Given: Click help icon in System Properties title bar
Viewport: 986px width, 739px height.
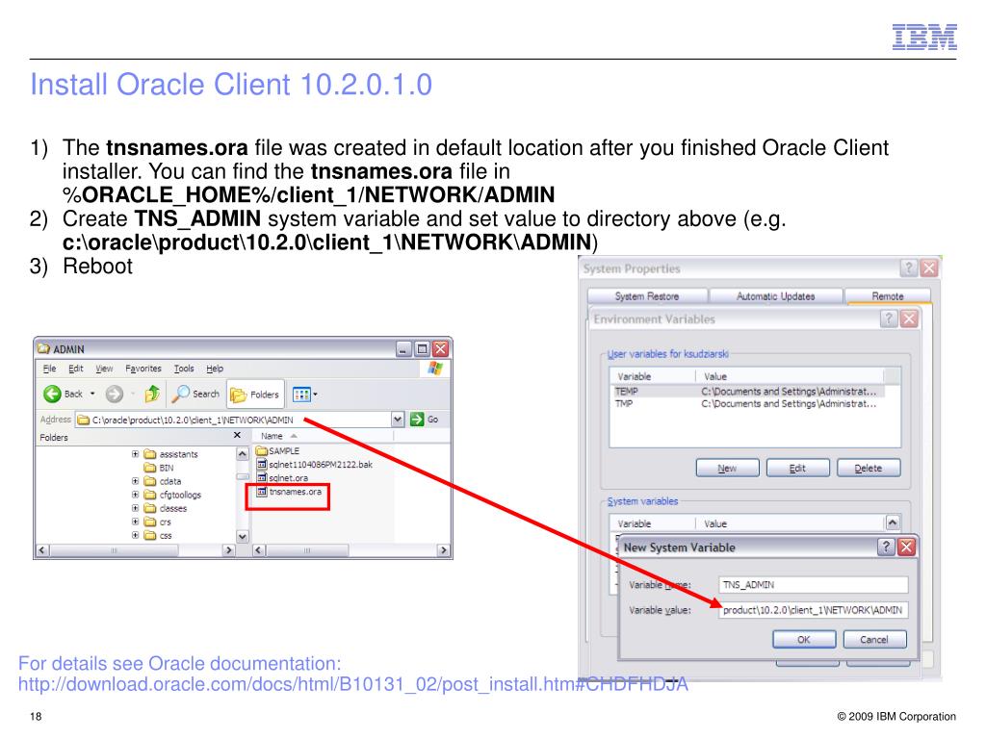Looking at the screenshot, I should point(909,268).
